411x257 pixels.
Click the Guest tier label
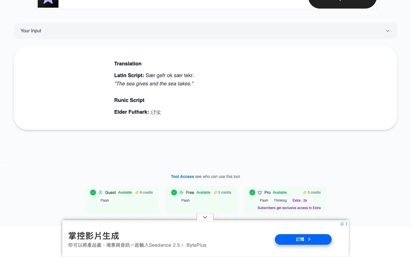[110, 192]
